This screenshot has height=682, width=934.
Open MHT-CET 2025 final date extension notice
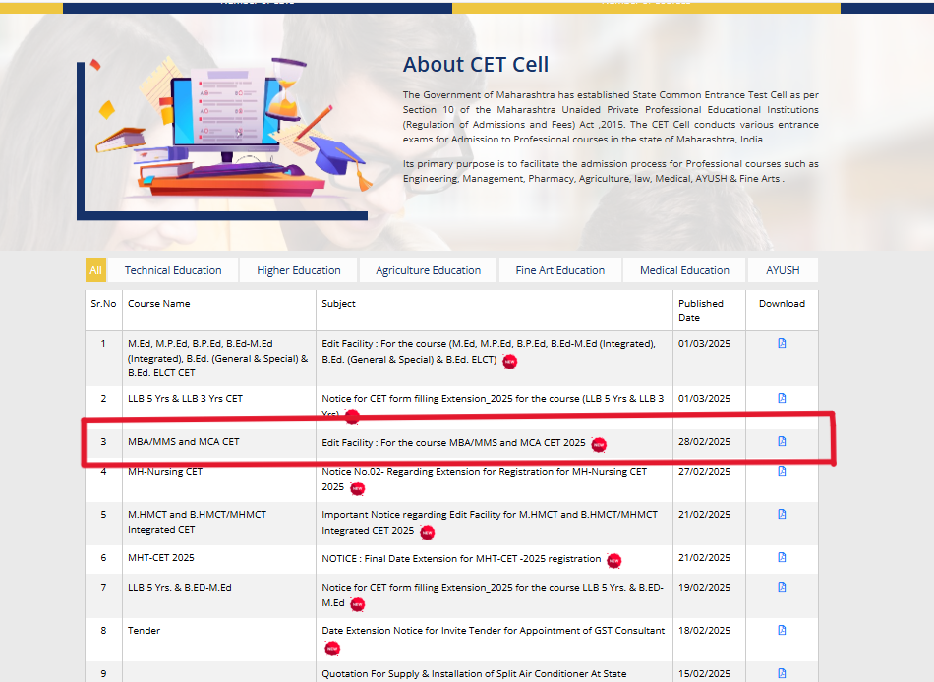click(x=461, y=559)
